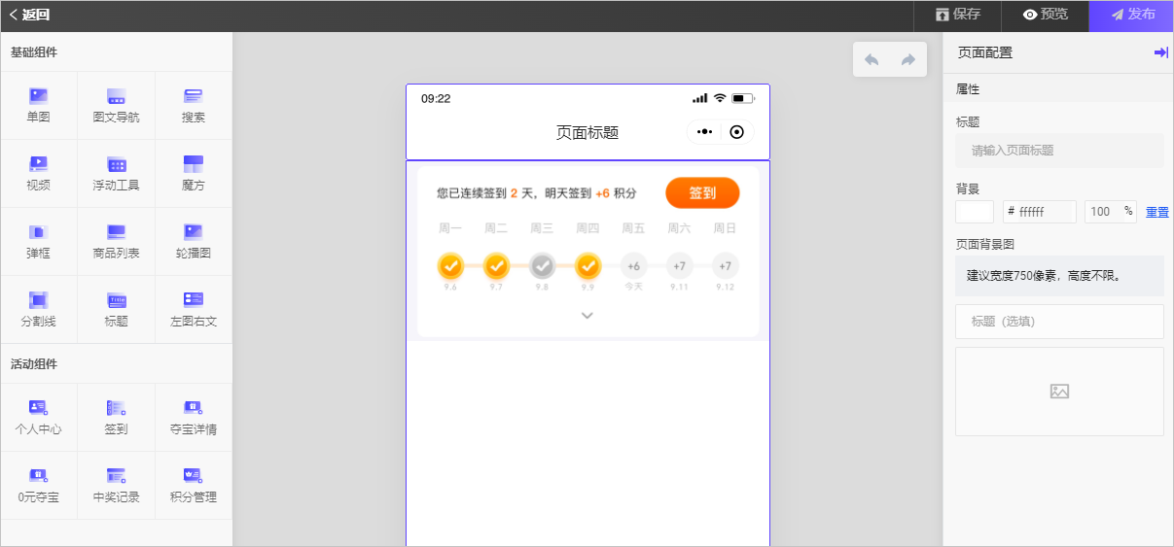This screenshot has width=1174, height=547.
Task: Select today's +6 points circle
Action: click(x=633, y=265)
